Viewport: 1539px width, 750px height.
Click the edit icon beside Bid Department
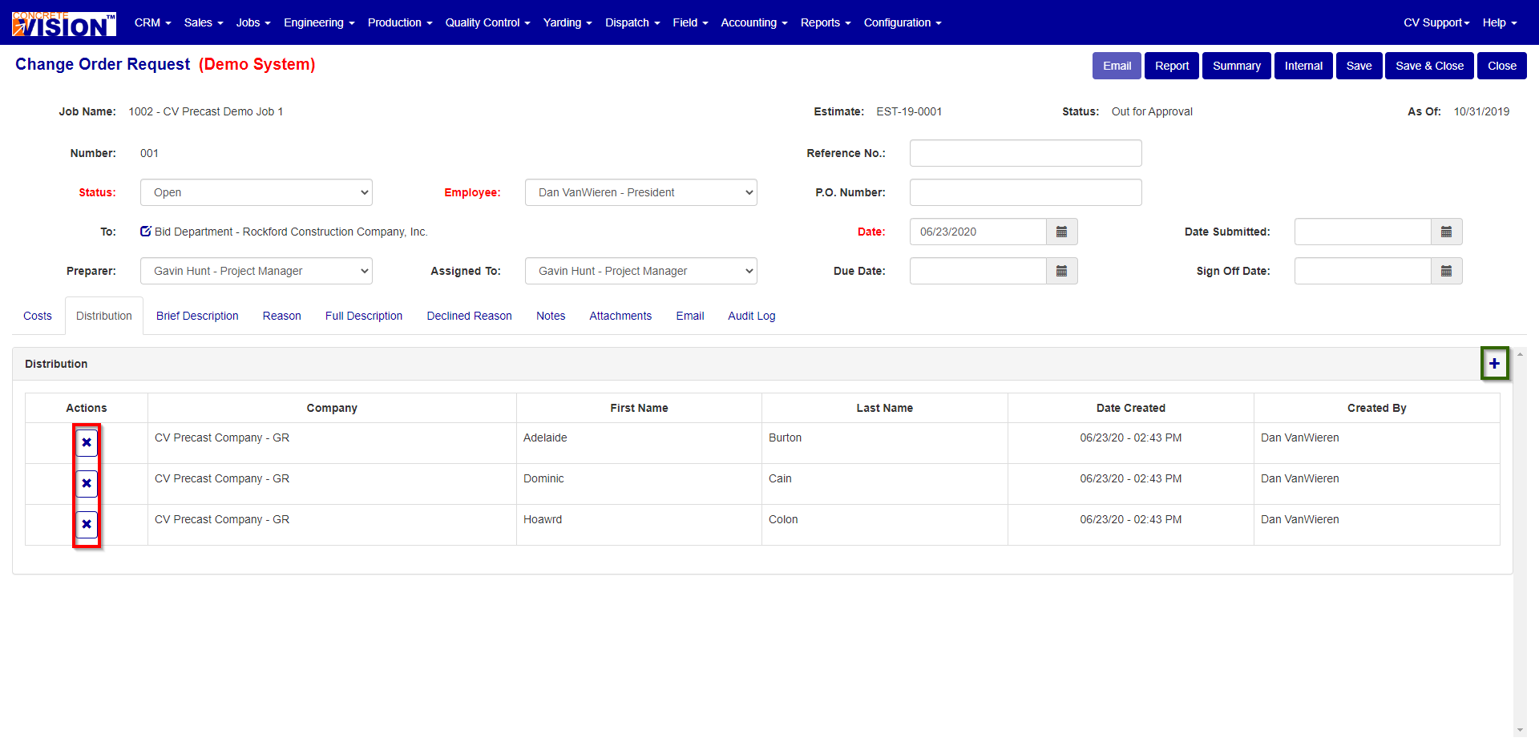[x=146, y=232]
